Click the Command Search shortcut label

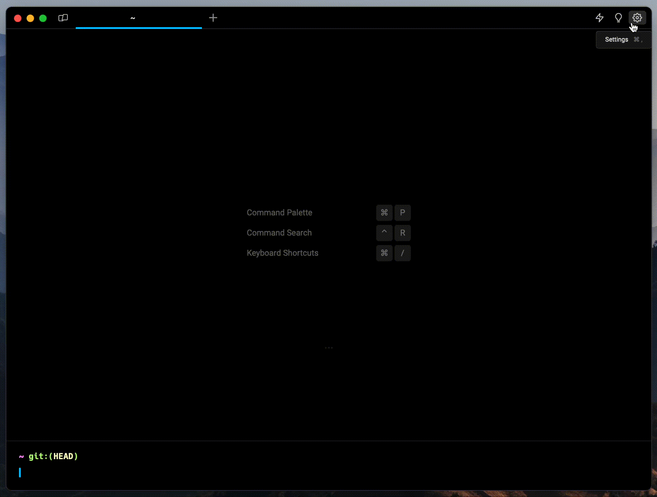coord(279,233)
